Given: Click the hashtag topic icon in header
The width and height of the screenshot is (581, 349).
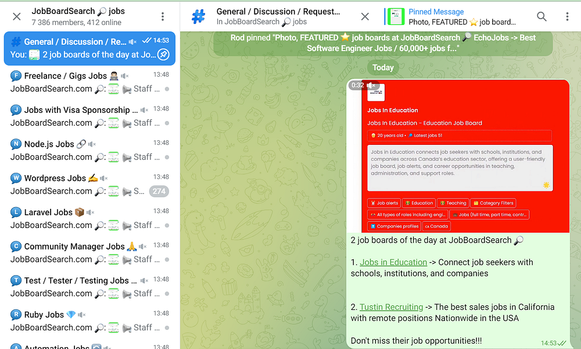Looking at the screenshot, I should point(199,16).
